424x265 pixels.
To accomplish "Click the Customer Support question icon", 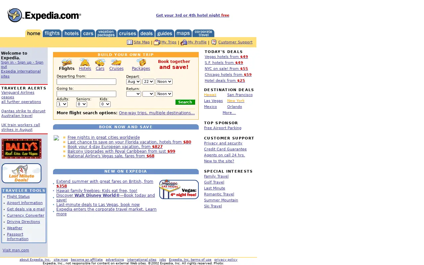I will tap(214, 42).
